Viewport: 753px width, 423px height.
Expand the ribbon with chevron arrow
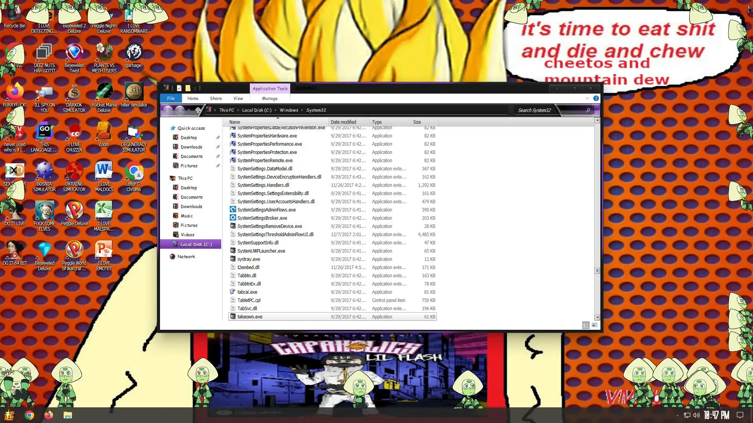coord(587,98)
